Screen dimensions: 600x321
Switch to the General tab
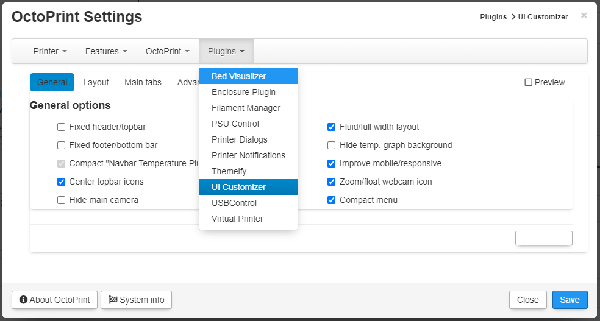coord(52,82)
